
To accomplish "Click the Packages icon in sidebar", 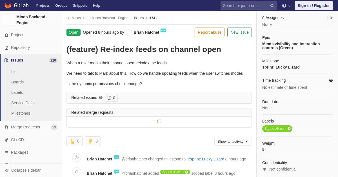I will pos(6,153).
